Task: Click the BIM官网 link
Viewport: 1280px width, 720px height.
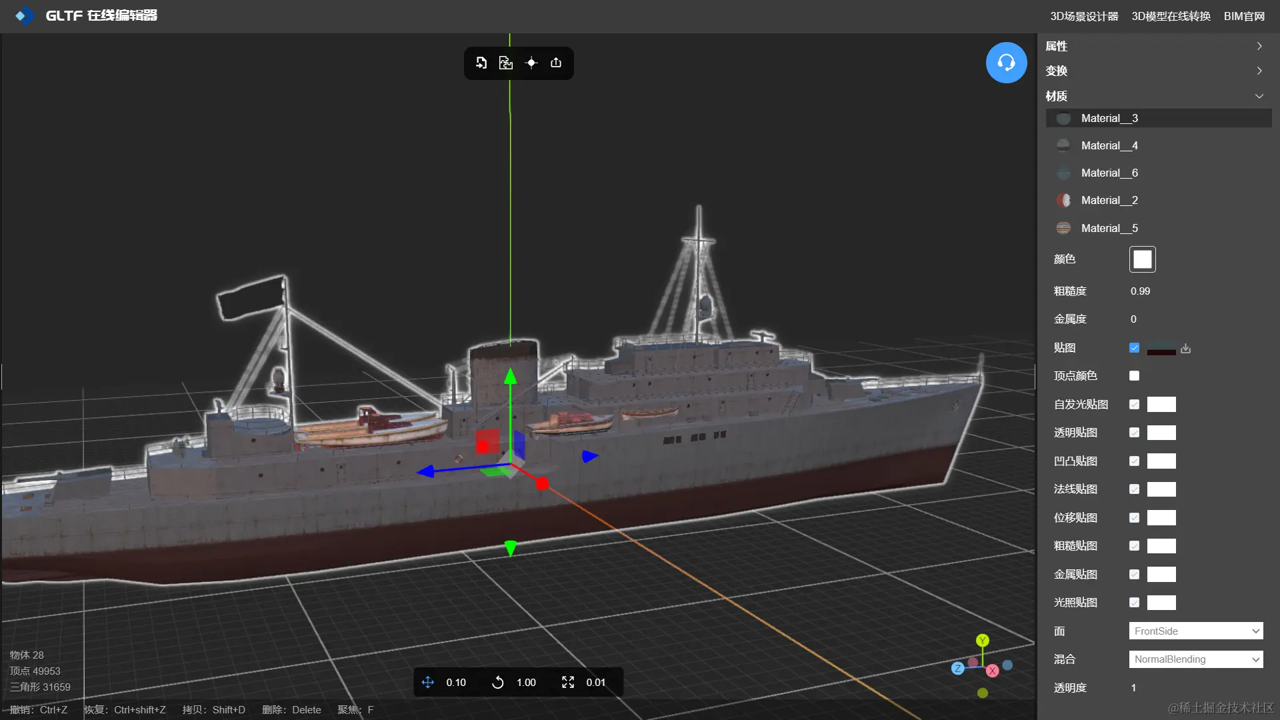Action: 1244,16
